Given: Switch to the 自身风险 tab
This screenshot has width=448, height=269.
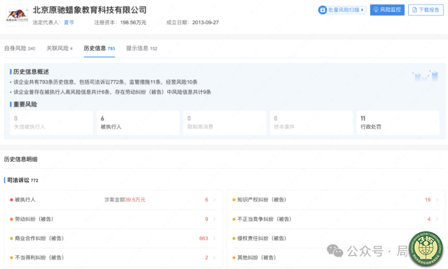Looking at the screenshot, I should [x=20, y=49].
